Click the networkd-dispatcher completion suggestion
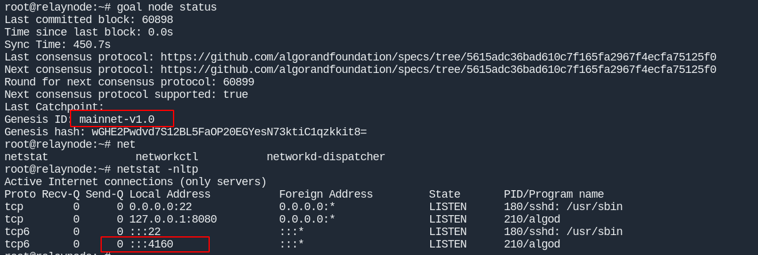The width and height of the screenshot is (758, 255). 325,157
